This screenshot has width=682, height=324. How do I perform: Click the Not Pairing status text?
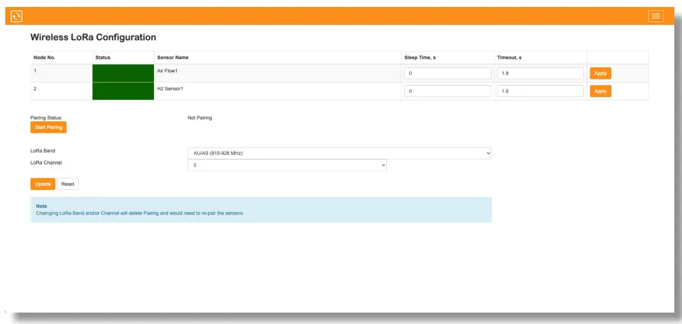[x=200, y=118]
